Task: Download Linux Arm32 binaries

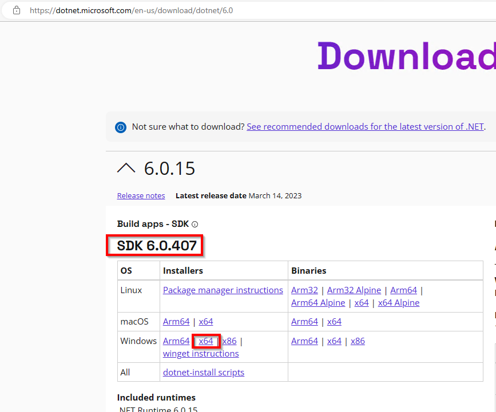Action: coord(304,290)
